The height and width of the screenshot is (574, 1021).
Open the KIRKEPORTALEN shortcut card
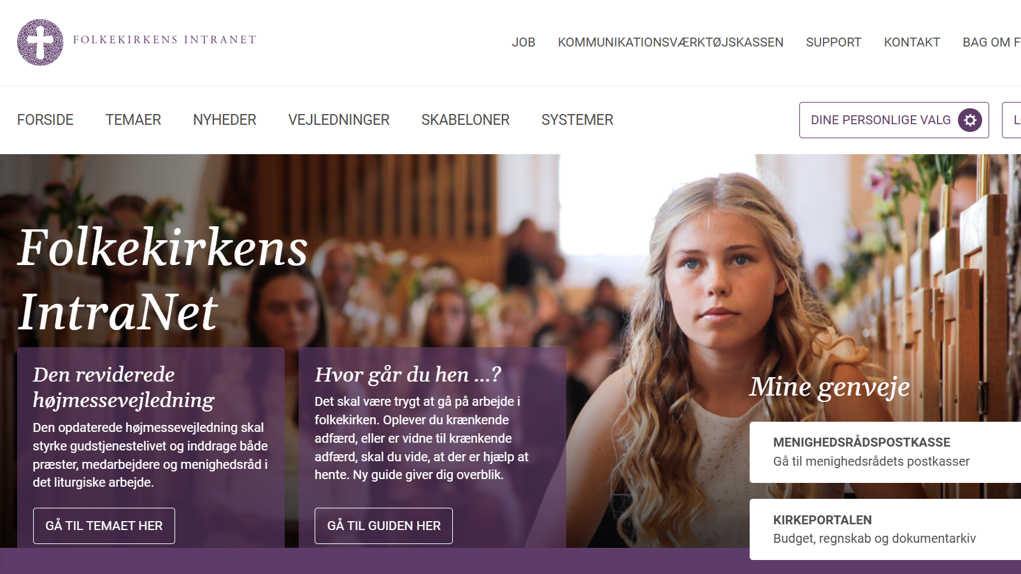(885, 529)
